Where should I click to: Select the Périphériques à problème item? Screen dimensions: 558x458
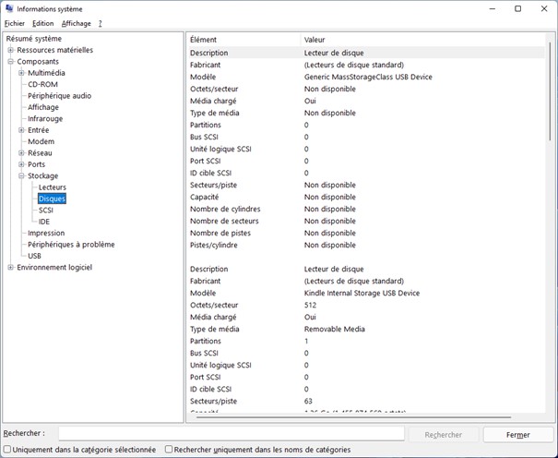[71, 245]
